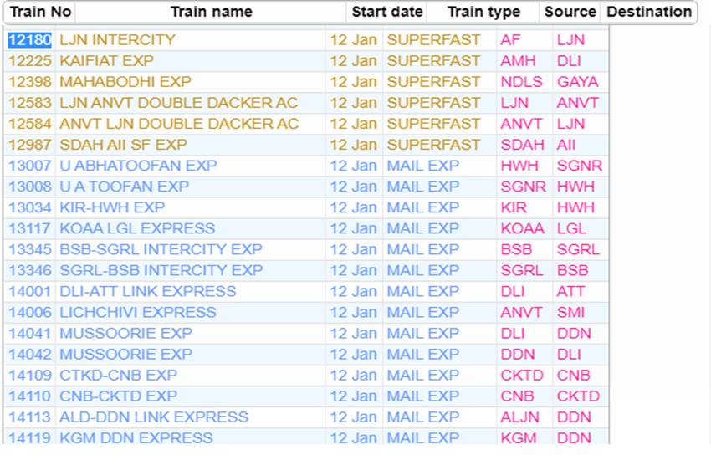Sort by Train name column header
This screenshot has height=460, width=711.
[x=211, y=12]
